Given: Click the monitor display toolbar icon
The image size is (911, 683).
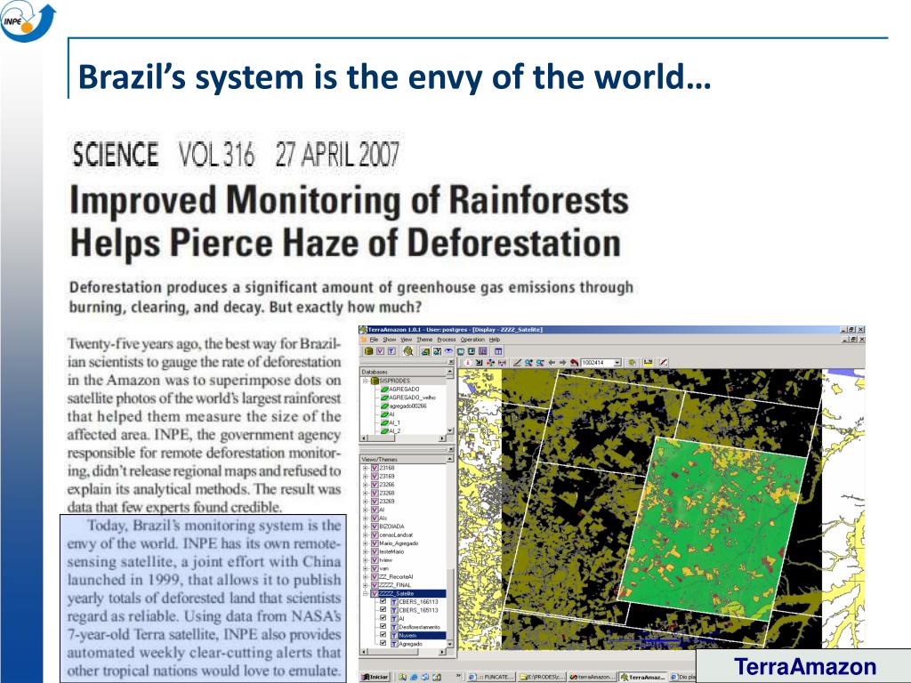Looking at the screenshot, I should (x=460, y=351).
